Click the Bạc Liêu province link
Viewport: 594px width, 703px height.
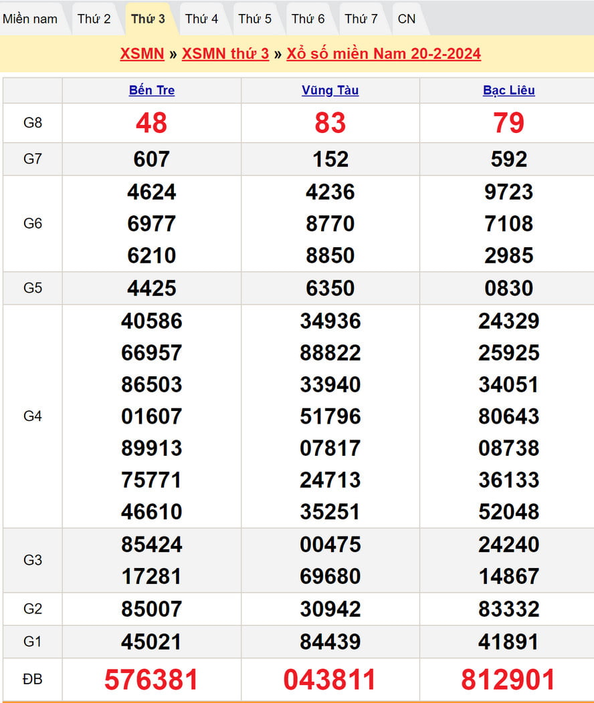[509, 90]
